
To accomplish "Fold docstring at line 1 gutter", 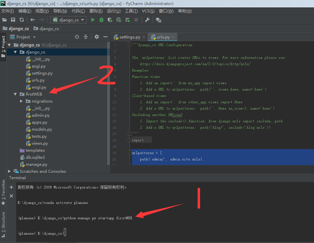I will tap(130, 44).
